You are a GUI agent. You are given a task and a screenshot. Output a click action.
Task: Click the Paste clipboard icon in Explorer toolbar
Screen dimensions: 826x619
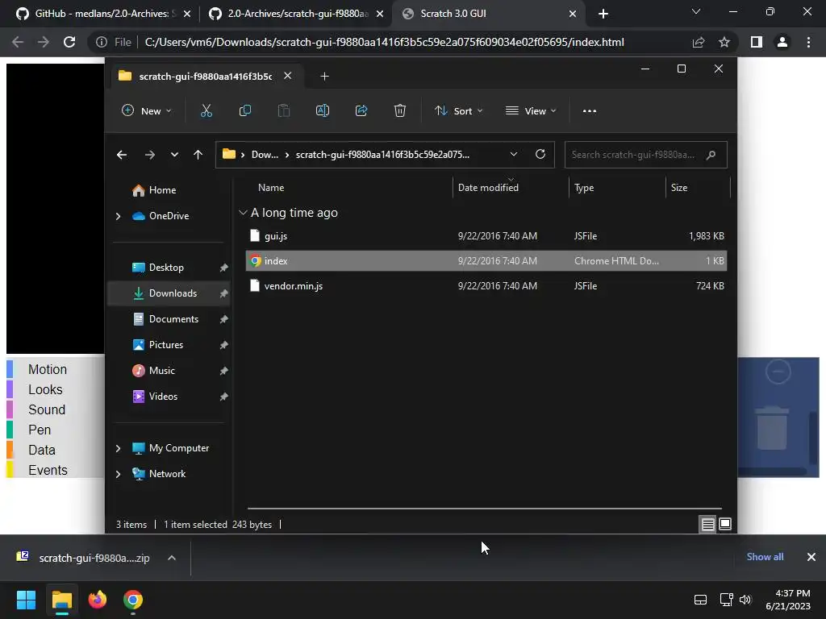[x=284, y=110]
